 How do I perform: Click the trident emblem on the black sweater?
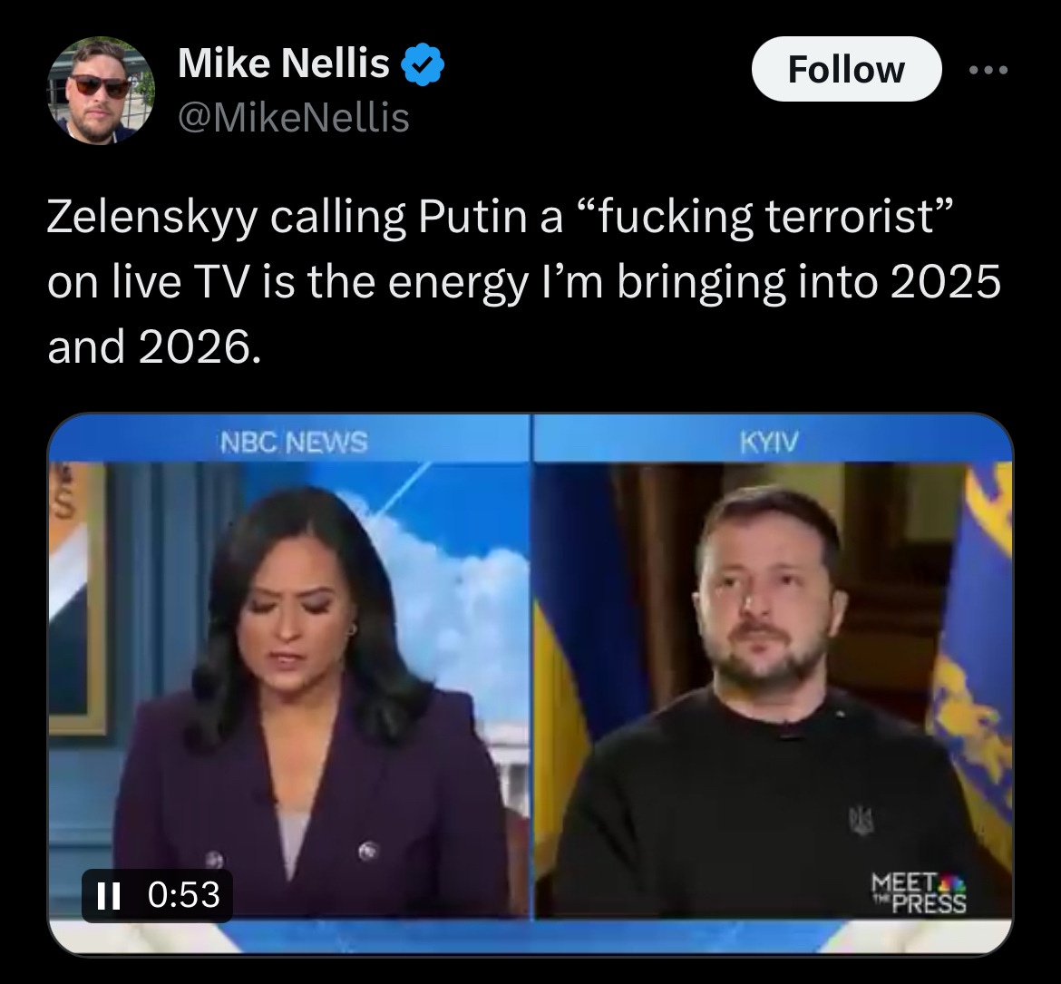coord(861,819)
